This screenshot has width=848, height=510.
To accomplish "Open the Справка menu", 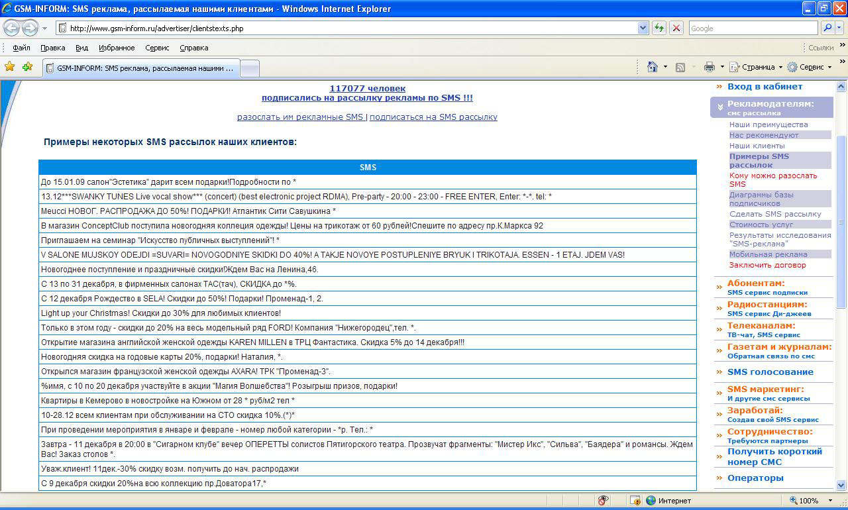I will (194, 48).
